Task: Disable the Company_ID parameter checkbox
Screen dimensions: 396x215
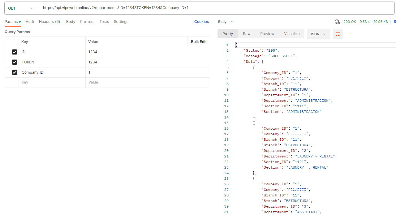Action: click(x=14, y=72)
